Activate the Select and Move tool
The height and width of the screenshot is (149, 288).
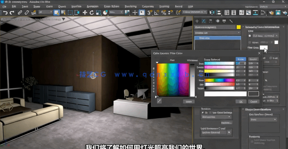tap(85, 13)
